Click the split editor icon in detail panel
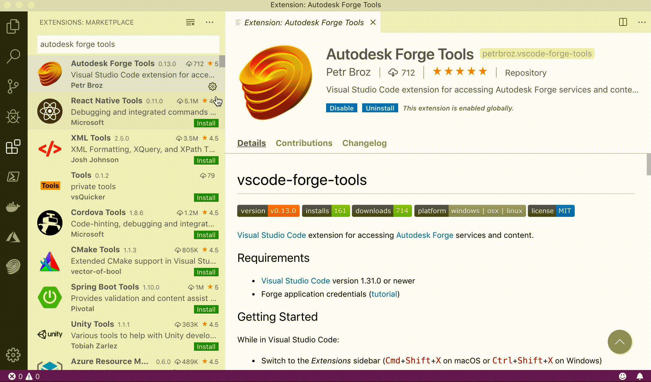 point(623,22)
